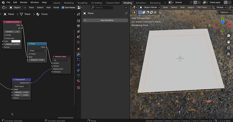Collapse the Displacement node

14,80
